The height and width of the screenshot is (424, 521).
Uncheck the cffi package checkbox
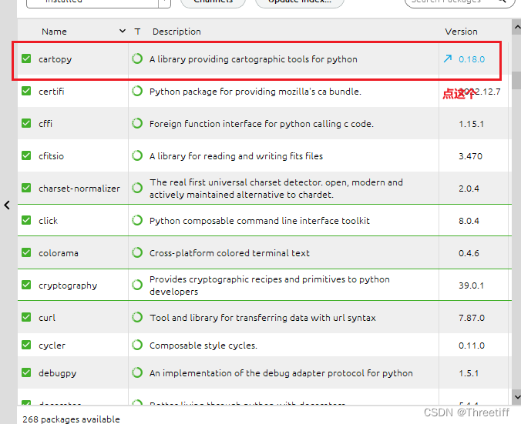(x=26, y=123)
